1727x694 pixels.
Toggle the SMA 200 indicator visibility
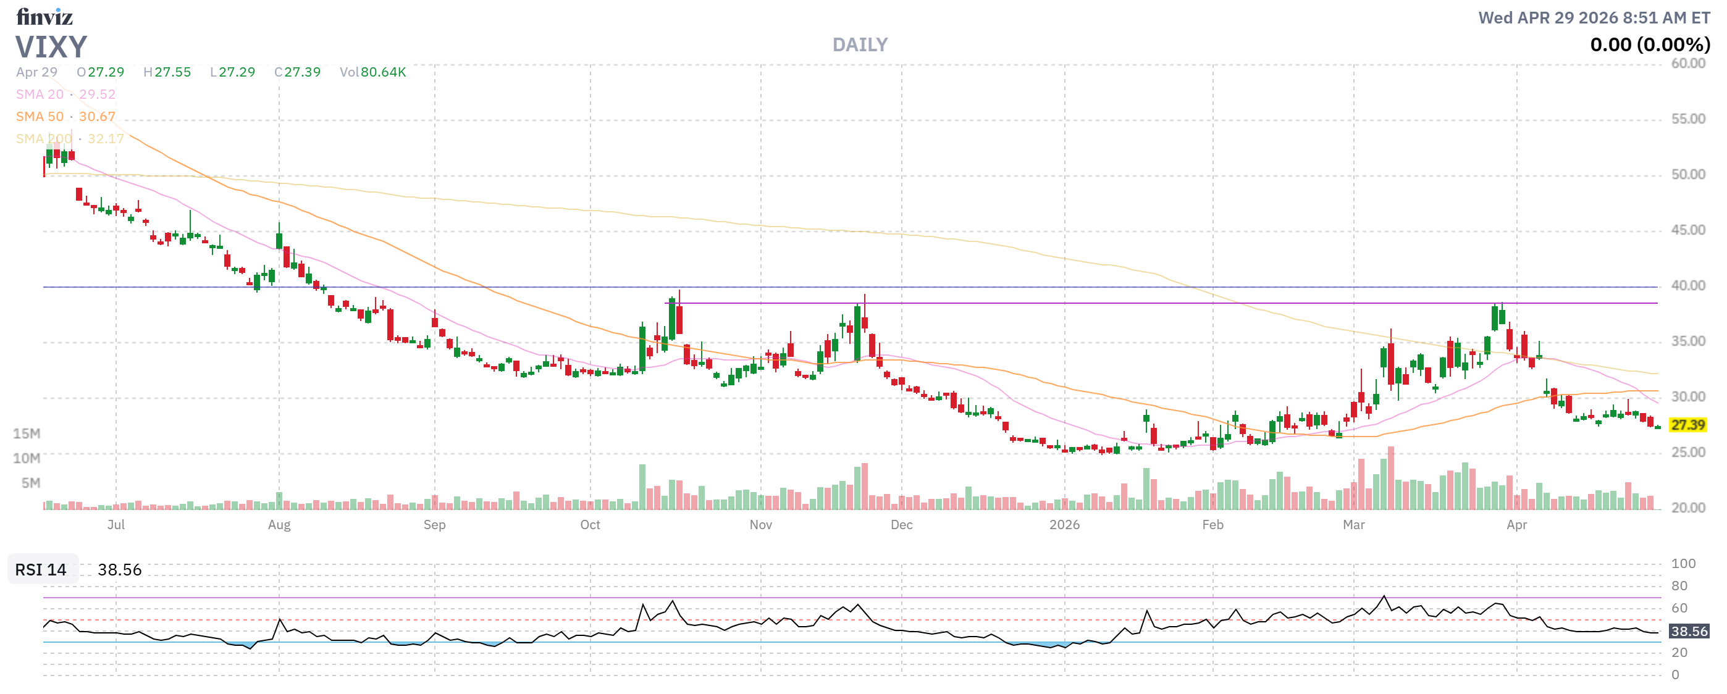click(x=44, y=139)
